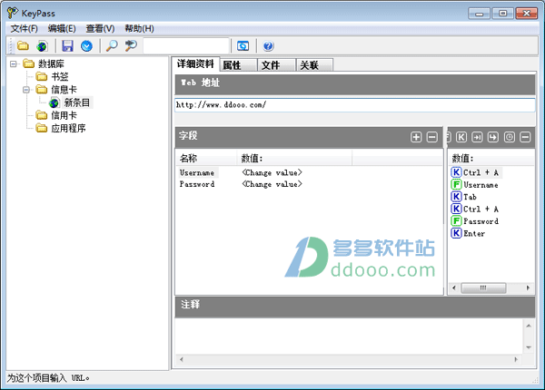Click the tab-arrow icon in sequence header
Screen dimensions: 545x390
tap(477, 137)
